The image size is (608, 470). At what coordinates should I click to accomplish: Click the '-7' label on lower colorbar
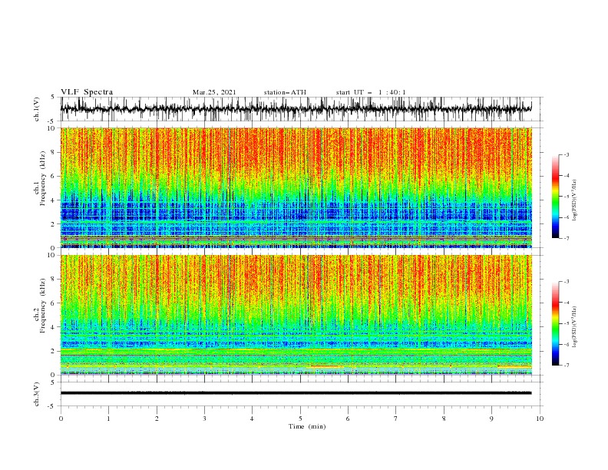(x=566, y=366)
